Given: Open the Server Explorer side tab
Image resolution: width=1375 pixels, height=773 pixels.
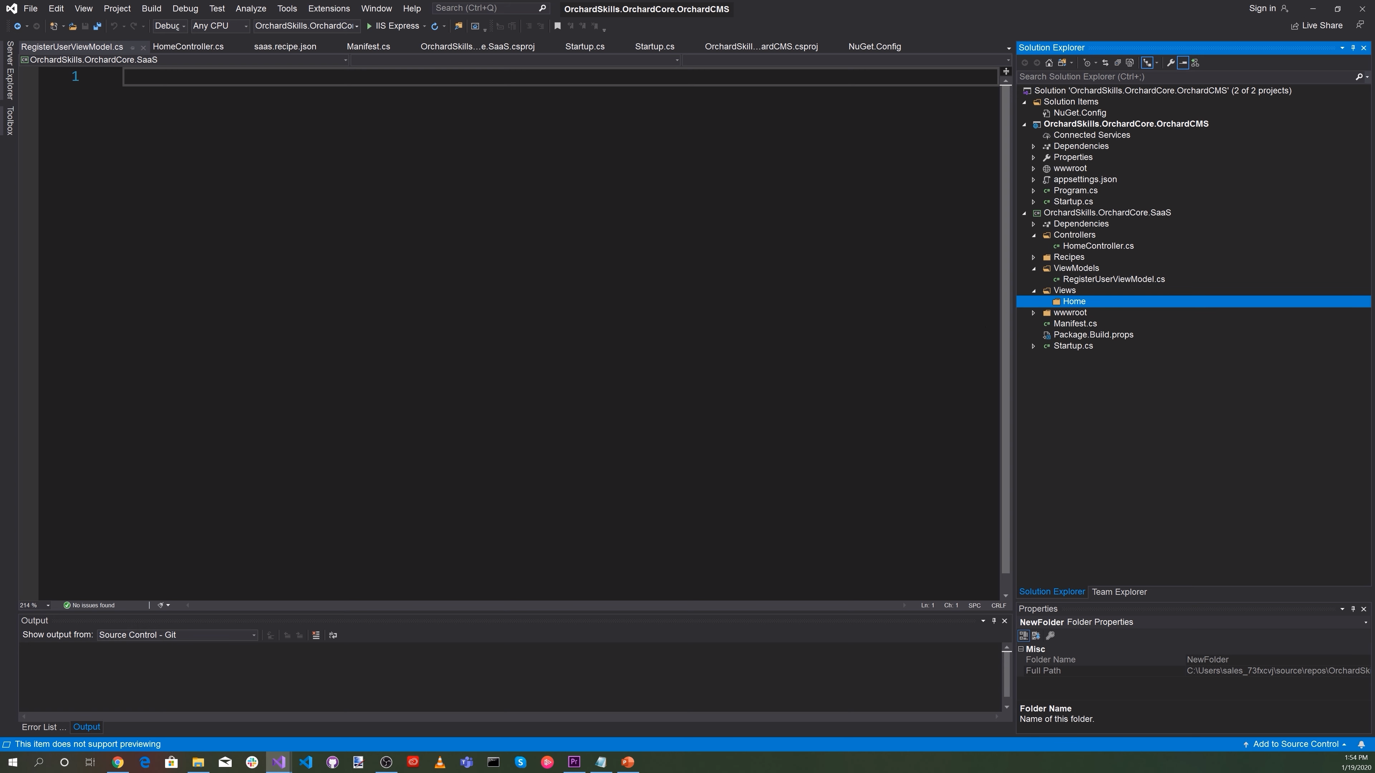Looking at the screenshot, I should click(10, 70).
